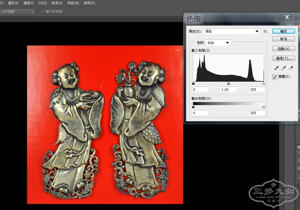Viewport: 300px width, 210px height.
Task: Open the preset options menu icon
Action: (x=265, y=31)
